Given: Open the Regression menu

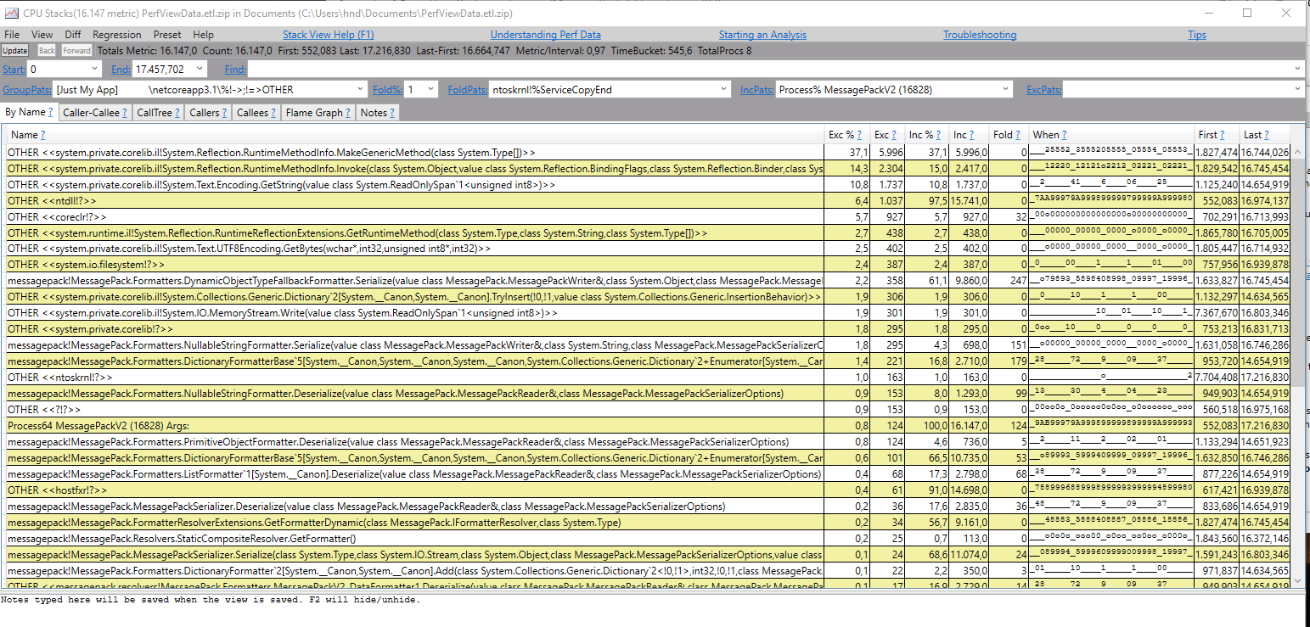Looking at the screenshot, I should pos(116,35).
